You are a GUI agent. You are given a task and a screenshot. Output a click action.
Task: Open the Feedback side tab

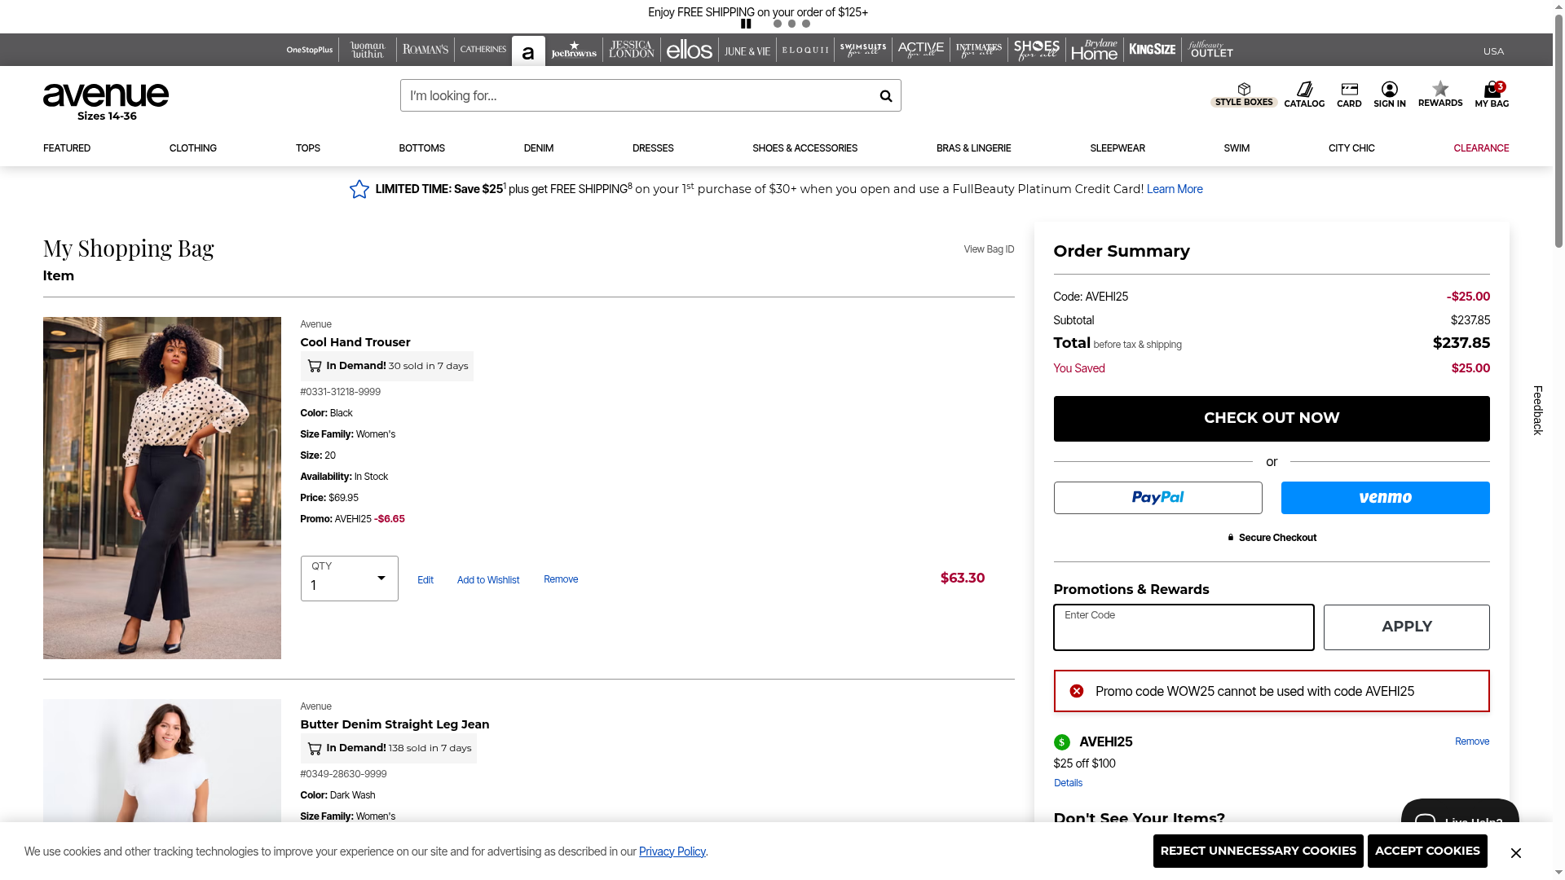(x=1538, y=410)
